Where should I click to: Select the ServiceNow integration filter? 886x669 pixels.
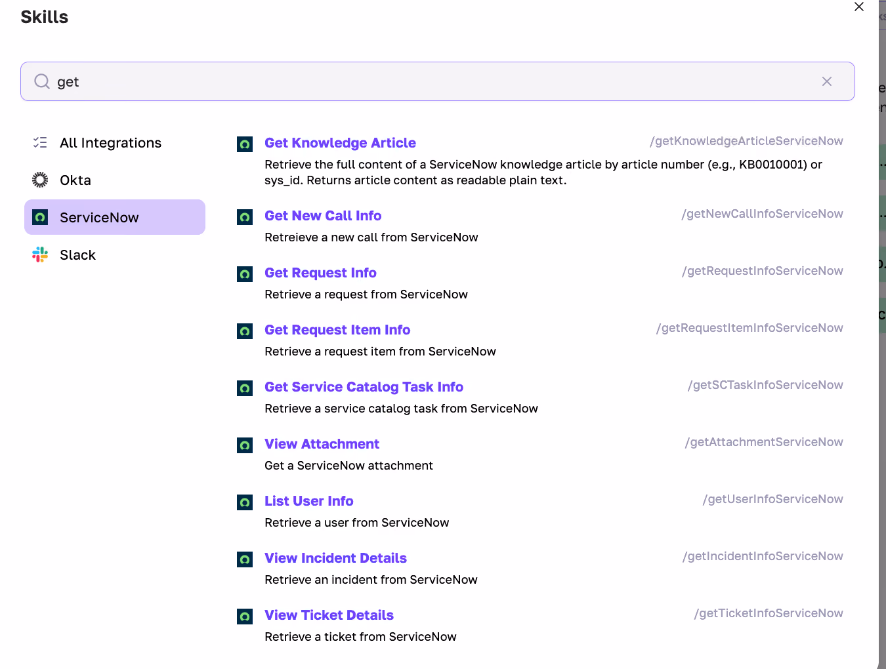coord(115,217)
